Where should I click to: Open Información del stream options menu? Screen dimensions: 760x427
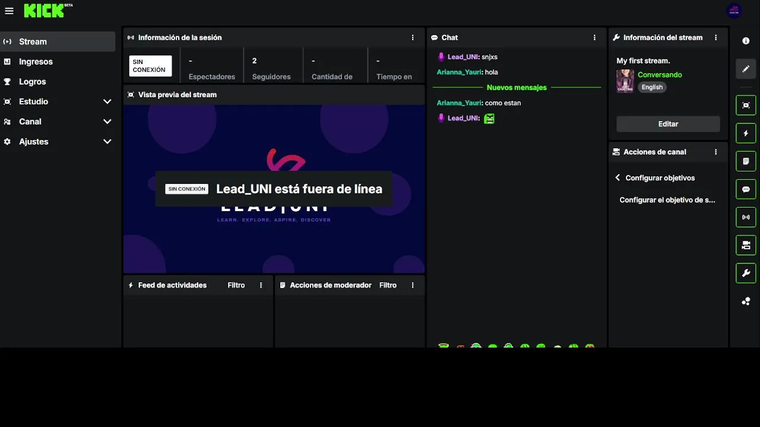pyautogui.click(x=716, y=37)
